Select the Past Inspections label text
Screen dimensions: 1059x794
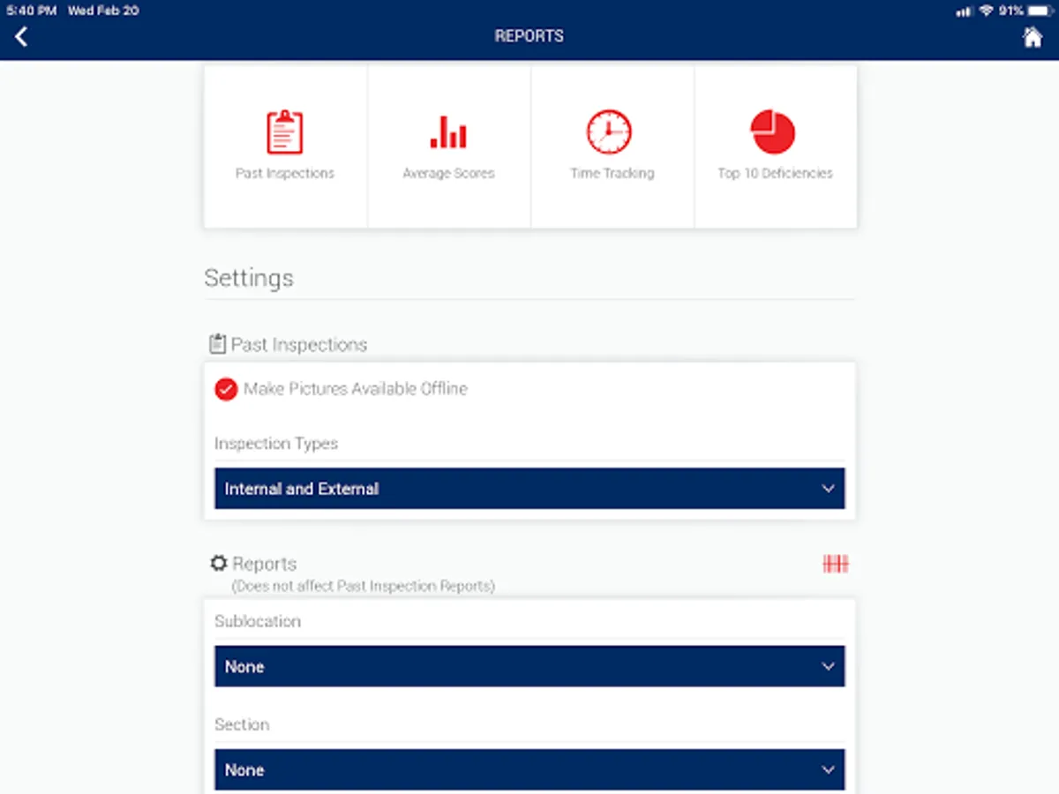click(285, 174)
